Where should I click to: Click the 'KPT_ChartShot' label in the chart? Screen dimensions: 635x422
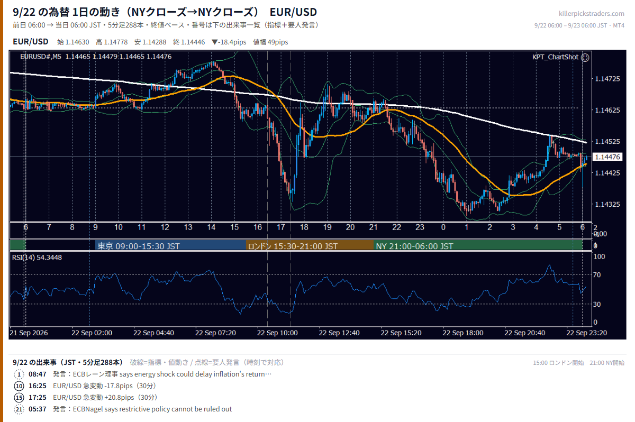tap(555, 57)
